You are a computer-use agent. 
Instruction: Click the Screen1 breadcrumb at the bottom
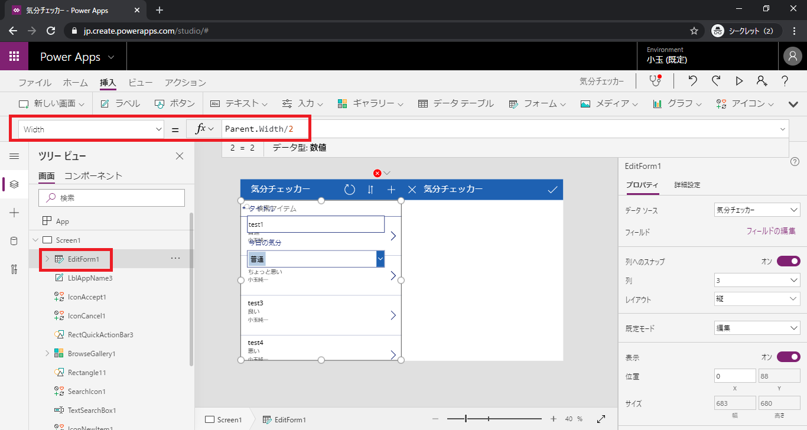pyautogui.click(x=223, y=419)
